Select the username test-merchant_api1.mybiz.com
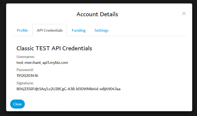Screen dimensions: 197x116 42,63
